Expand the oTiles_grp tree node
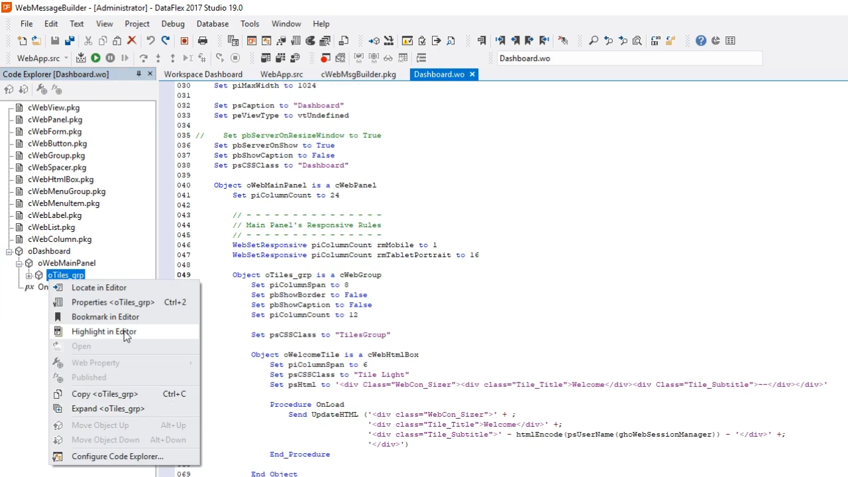The height and width of the screenshot is (477, 848). coord(29,276)
